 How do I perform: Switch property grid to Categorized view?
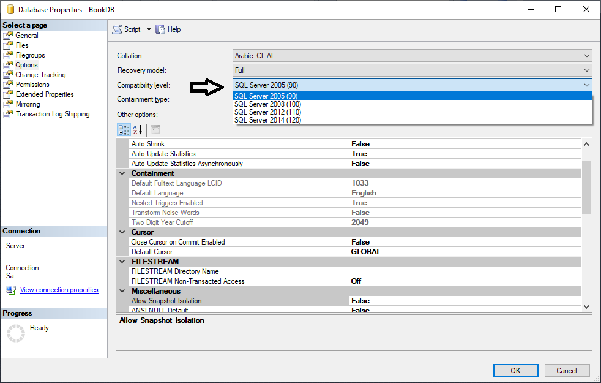coord(124,130)
